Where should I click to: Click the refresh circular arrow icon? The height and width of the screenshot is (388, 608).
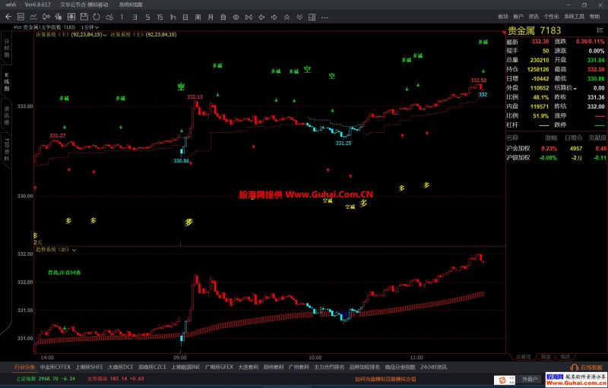pyautogui.click(x=97, y=17)
